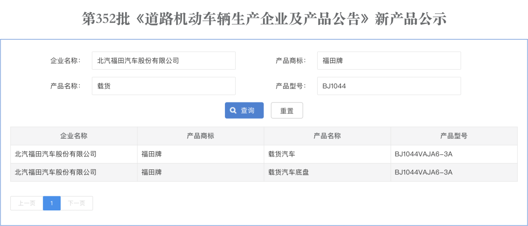Click 福田牌 cell in 载货汽车 row
Viewport: 528px width, 226px height.
click(x=201, y=154)
